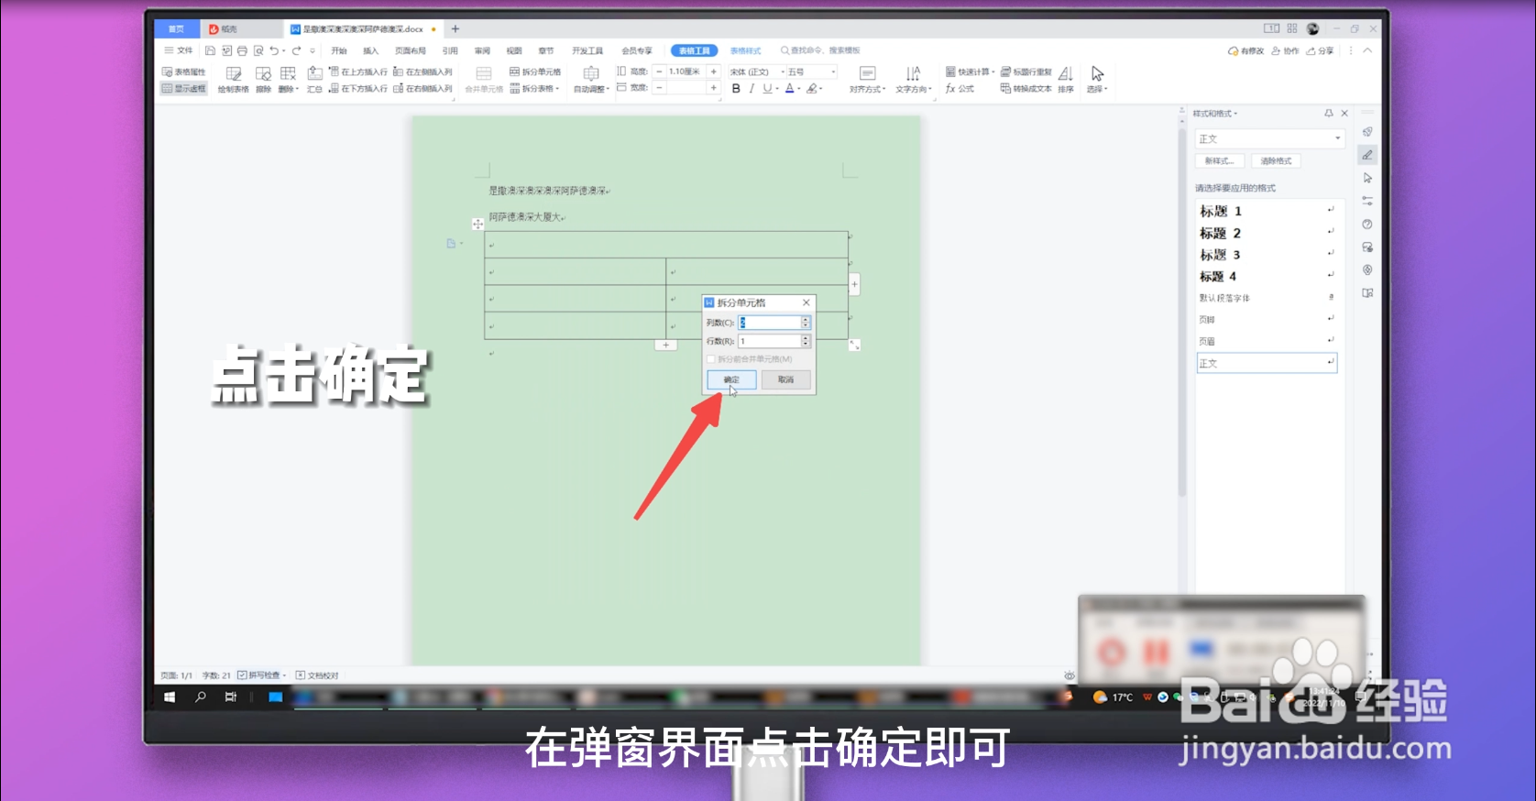
Task: Open the 拆分表格 dropdown
Action: coord(535,89)
